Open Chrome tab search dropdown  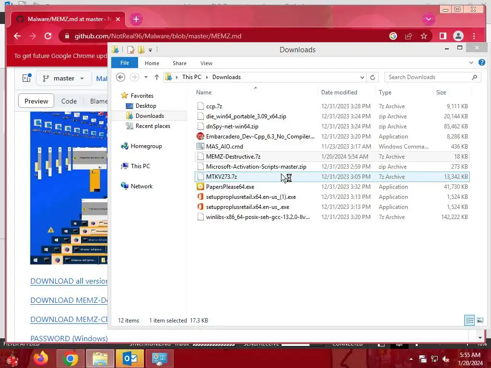point(428,19)
